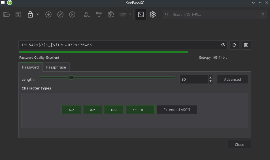Open search help question mark
Screen dimensions: 270x160
(262, 14)
